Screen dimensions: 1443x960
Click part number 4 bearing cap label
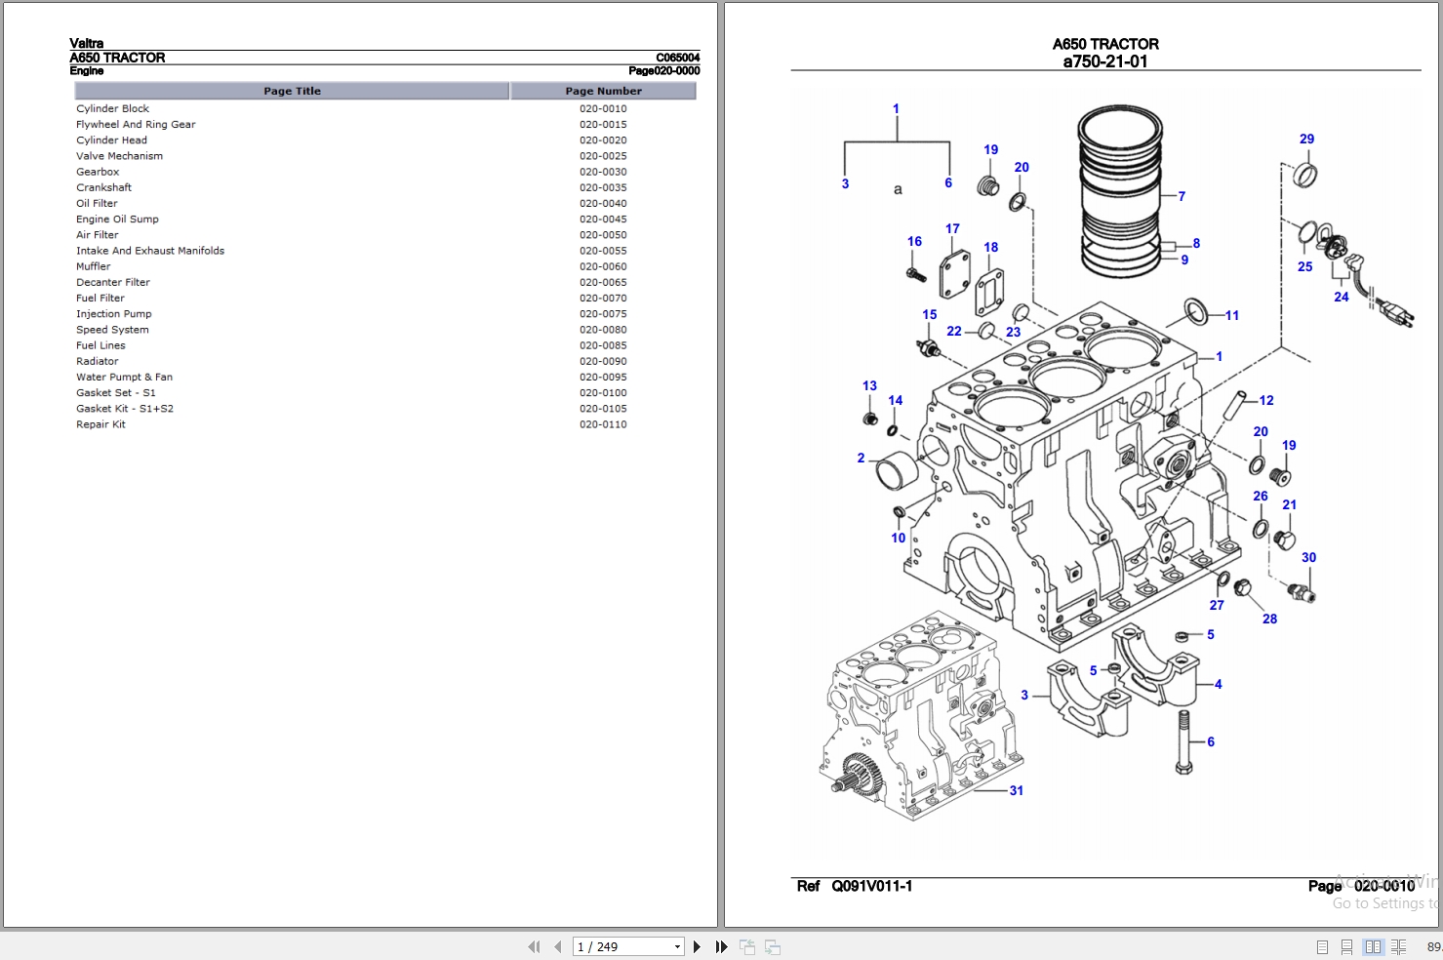click(1218, 684)
